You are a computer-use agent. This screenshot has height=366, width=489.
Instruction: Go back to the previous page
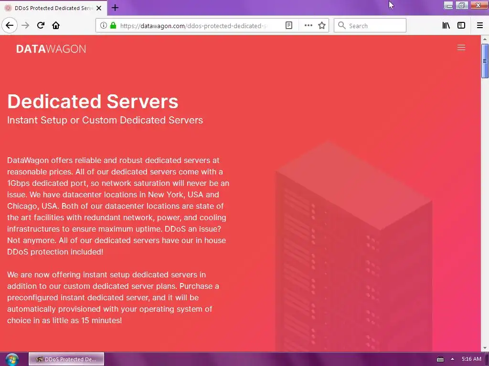[x=10, y=26]
